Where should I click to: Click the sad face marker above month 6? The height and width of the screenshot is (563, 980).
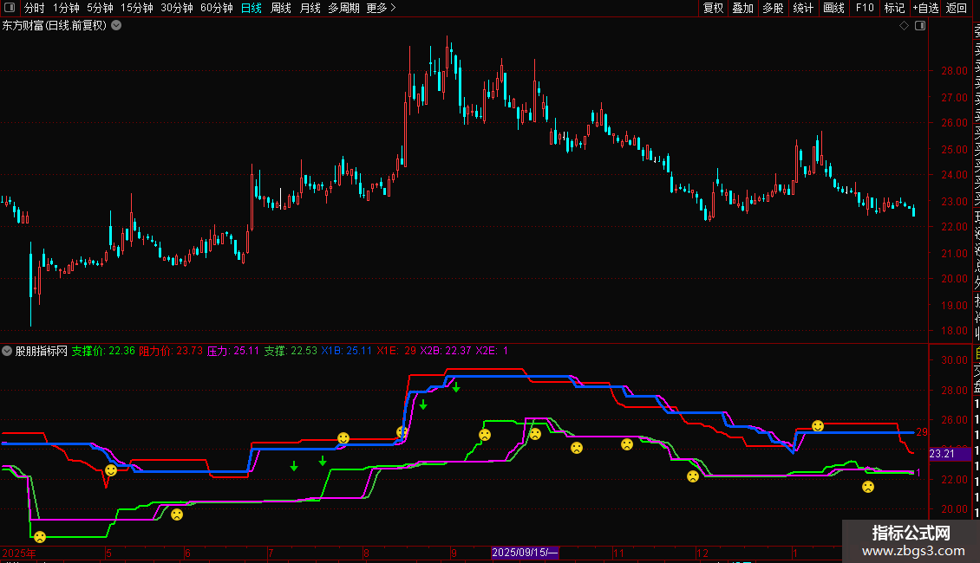pos(177,514)
